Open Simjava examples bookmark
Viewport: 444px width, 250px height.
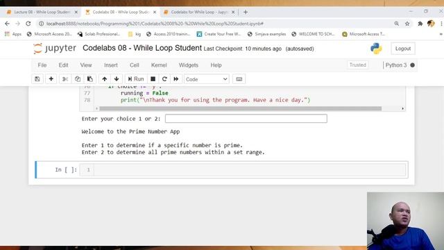coord(266,34)
